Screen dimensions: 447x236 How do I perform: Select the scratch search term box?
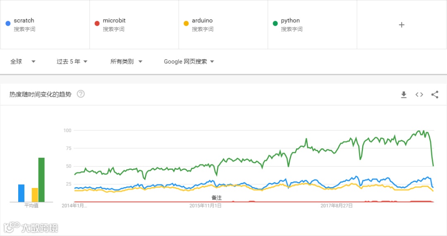click(45, 25)
